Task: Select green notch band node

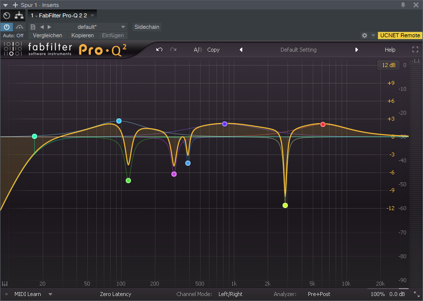Action: click(129, 181)
